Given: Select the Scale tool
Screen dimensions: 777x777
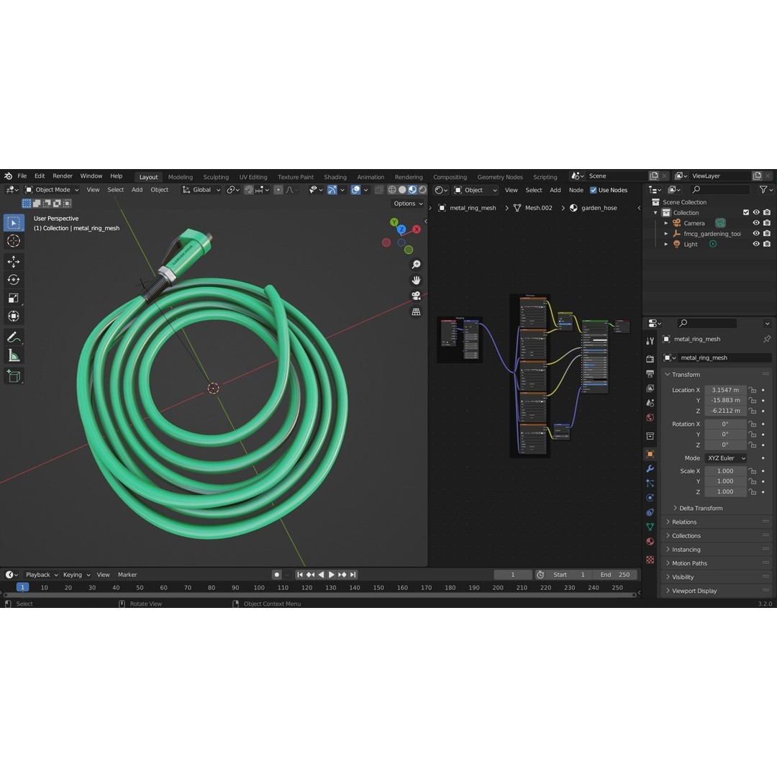Looking at the screenshot, I should click(14, 299).
